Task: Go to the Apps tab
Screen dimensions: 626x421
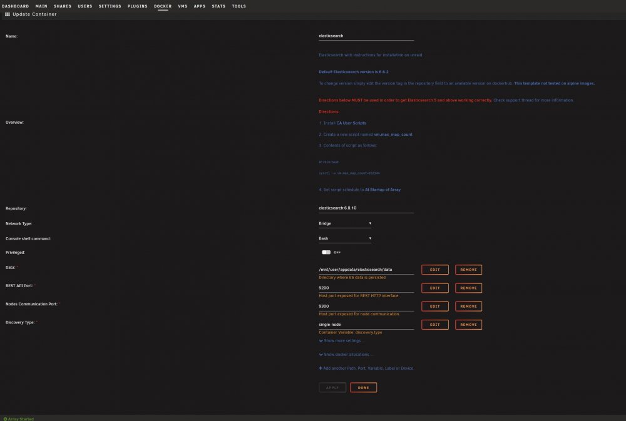Action: (199, 6)
